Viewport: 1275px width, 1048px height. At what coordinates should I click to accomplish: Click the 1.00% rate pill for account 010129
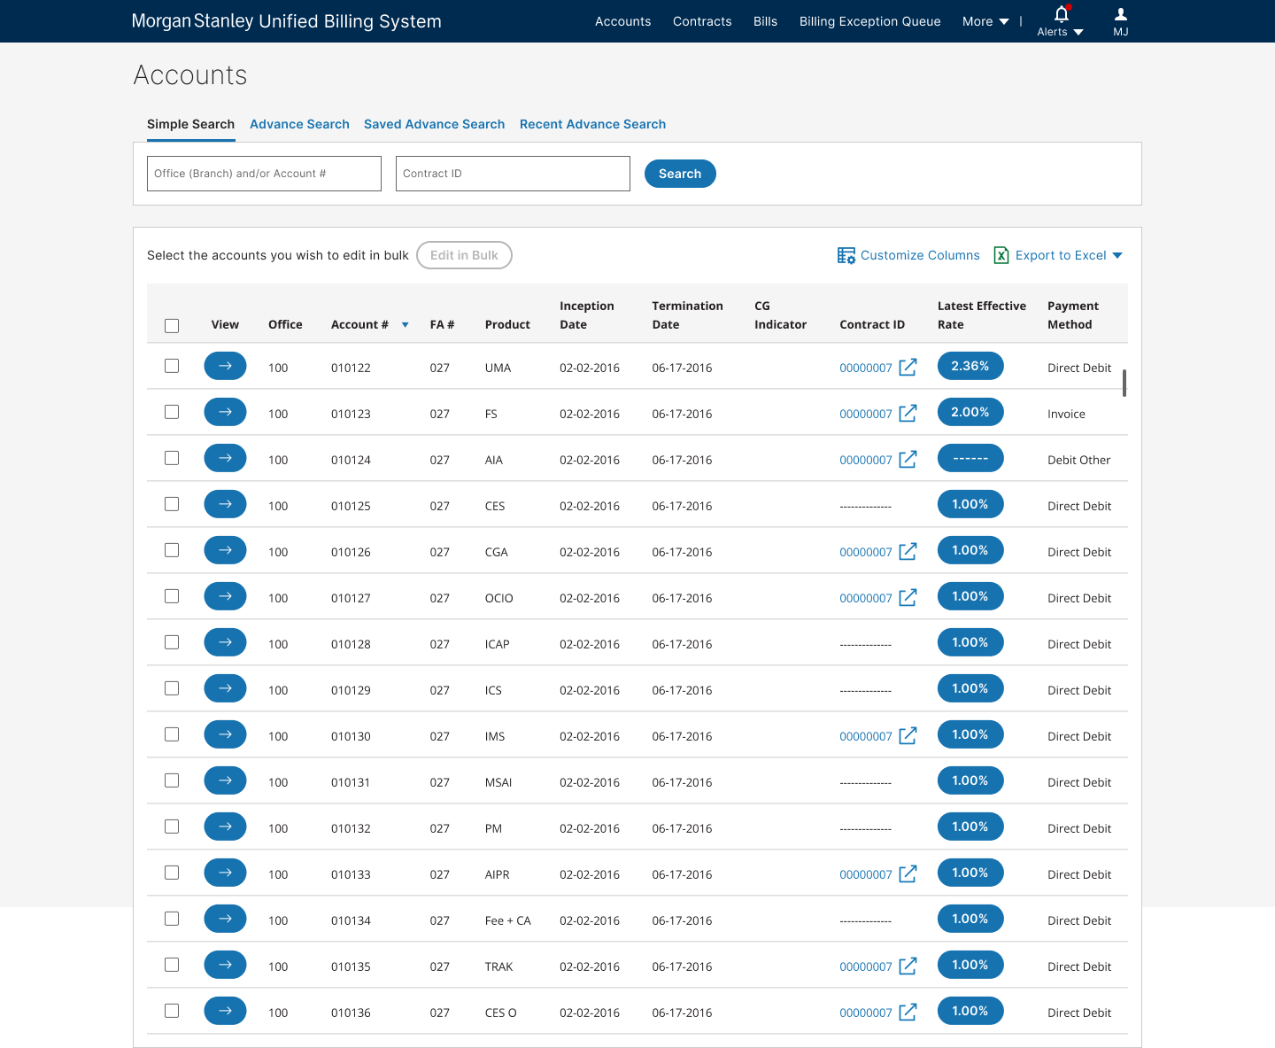click(970, 688)
